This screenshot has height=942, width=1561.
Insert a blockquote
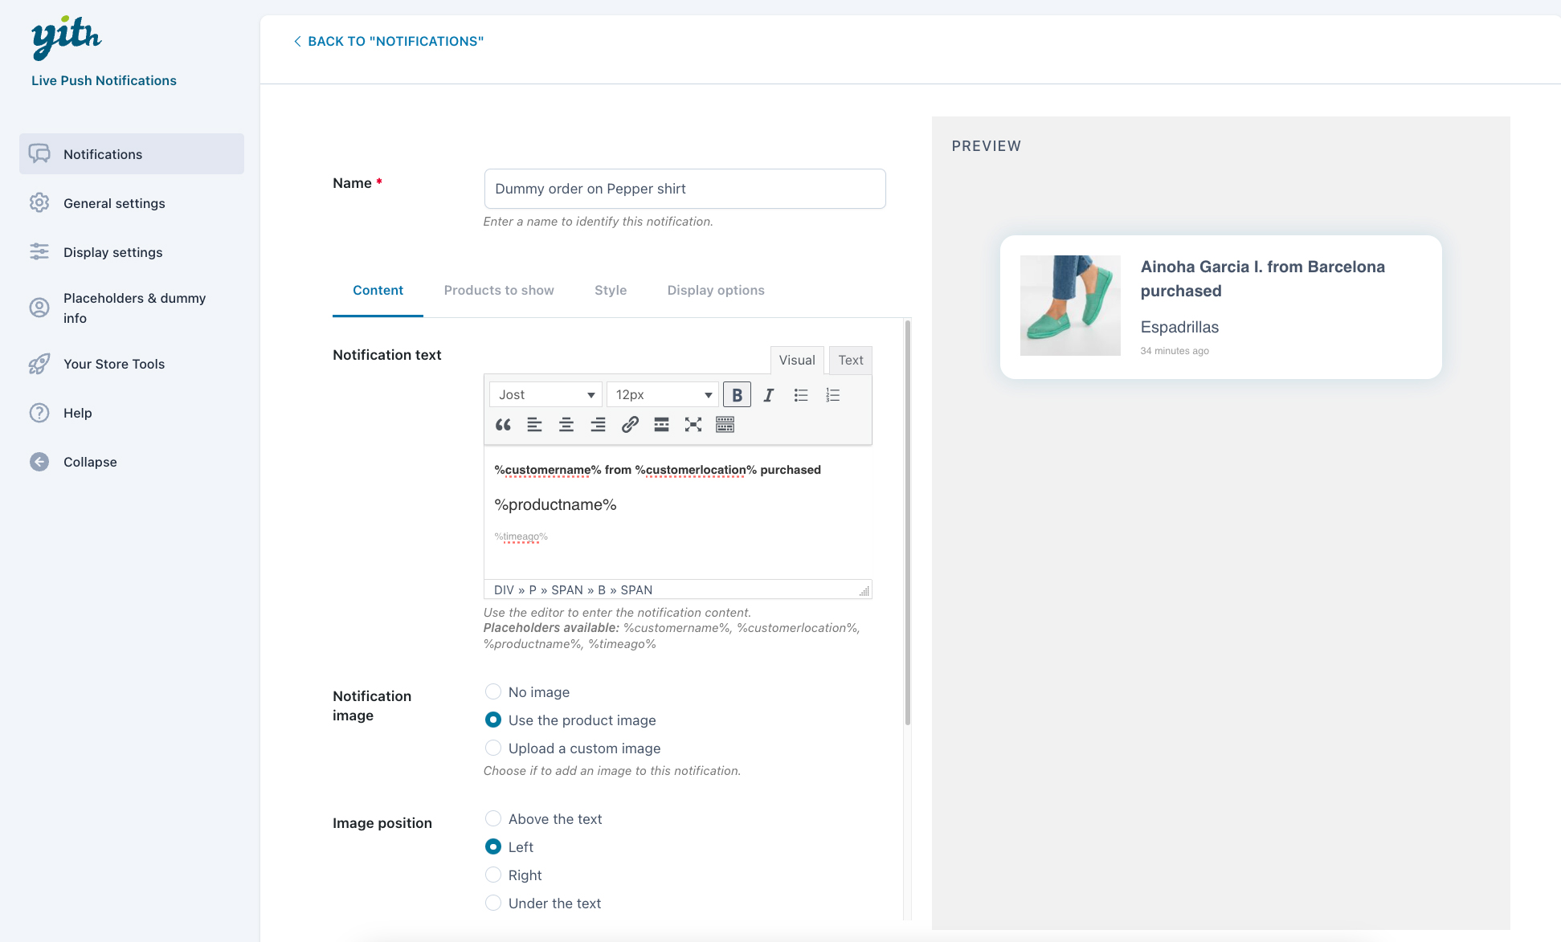tap(503, 425)
